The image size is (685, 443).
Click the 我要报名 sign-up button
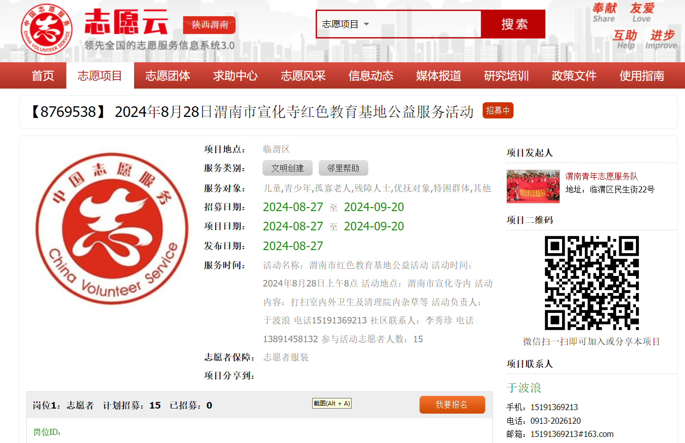pos(452,405)
